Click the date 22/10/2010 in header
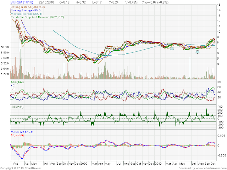The image size is (227, 170). coord(46,2)
